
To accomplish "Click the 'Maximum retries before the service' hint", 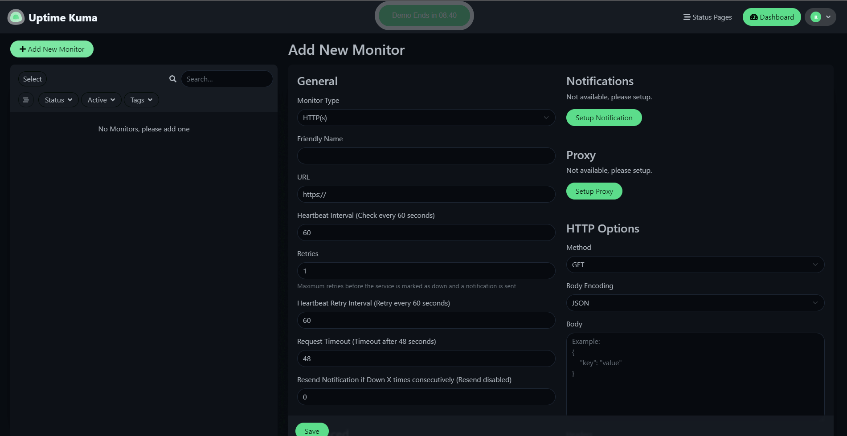I will tap(406, 286).
